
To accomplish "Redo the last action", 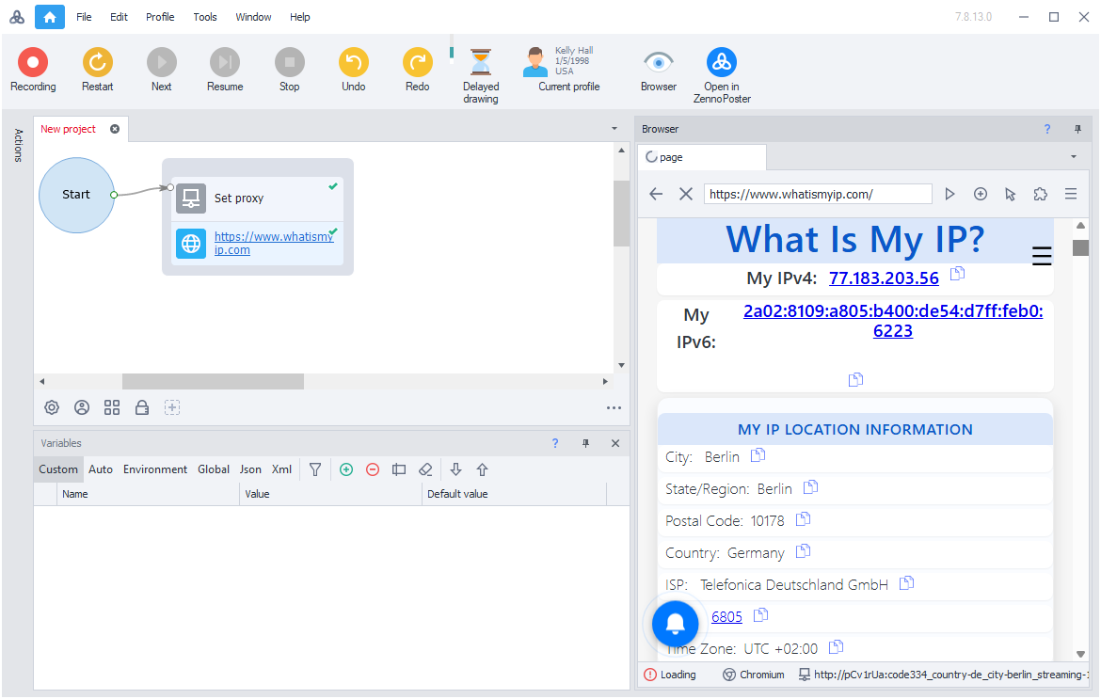I will point(417,70).
